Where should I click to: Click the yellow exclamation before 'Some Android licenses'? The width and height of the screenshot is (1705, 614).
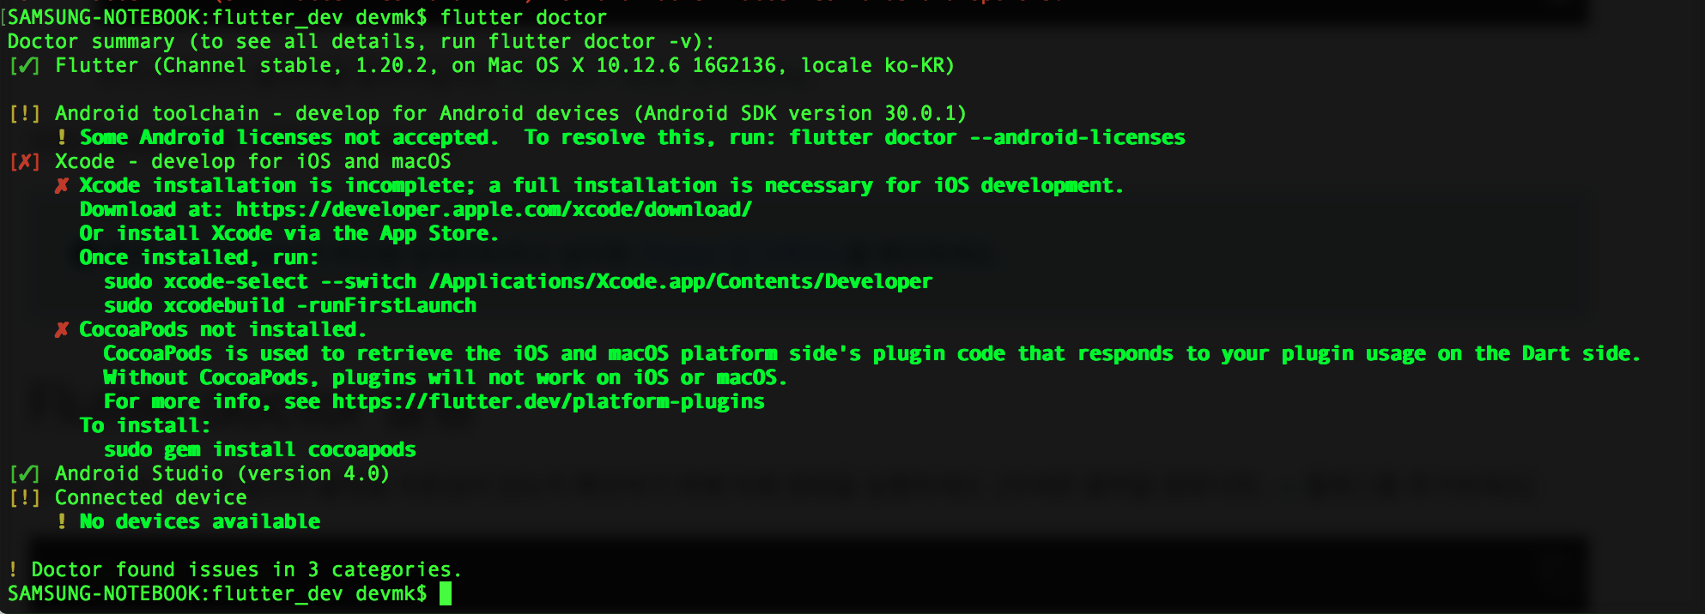pos(62,137)
